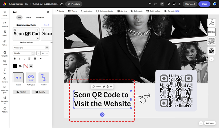Open the beaker labs icon

tap(179, 4)
